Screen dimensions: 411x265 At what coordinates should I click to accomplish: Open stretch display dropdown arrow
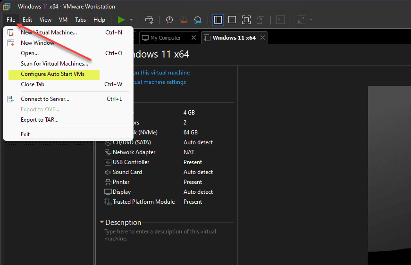pyautogui.click(x=311, y=20)
